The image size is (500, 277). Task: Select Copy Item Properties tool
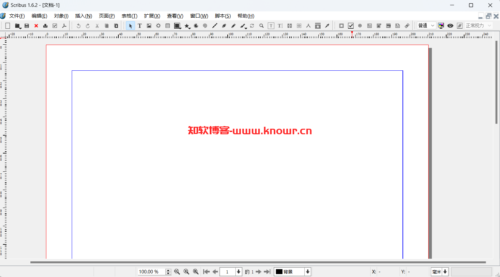pos(318,26)
